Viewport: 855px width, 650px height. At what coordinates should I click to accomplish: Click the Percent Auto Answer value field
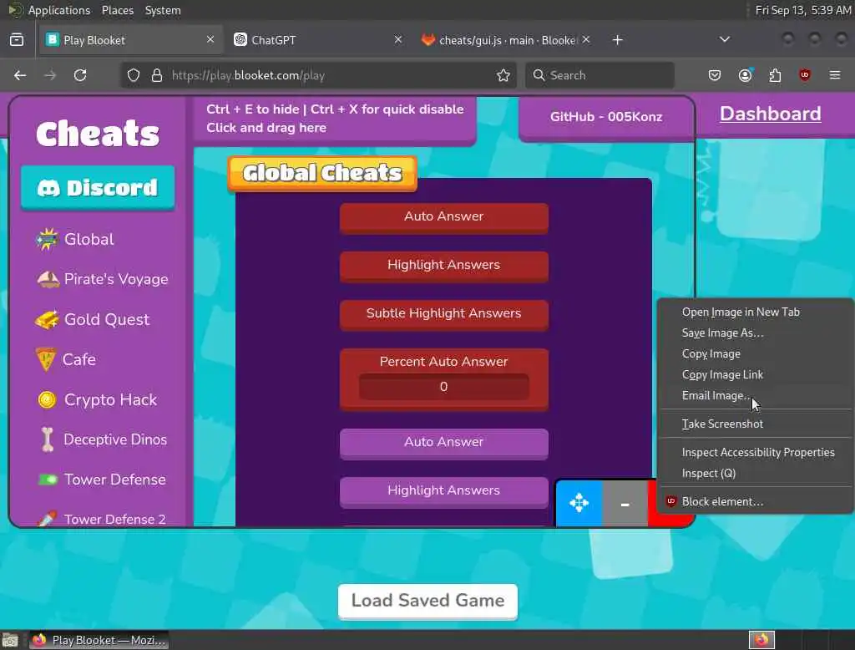pos(444,386)
